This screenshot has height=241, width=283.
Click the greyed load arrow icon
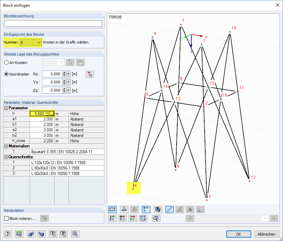tap(200, 209)
